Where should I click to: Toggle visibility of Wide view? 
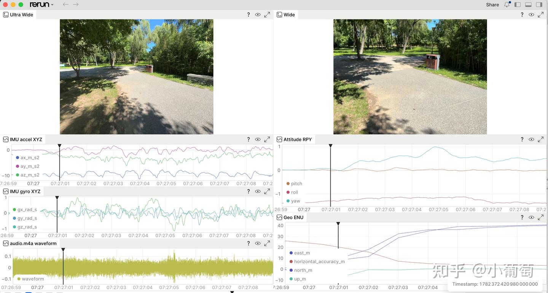(531, 14)
